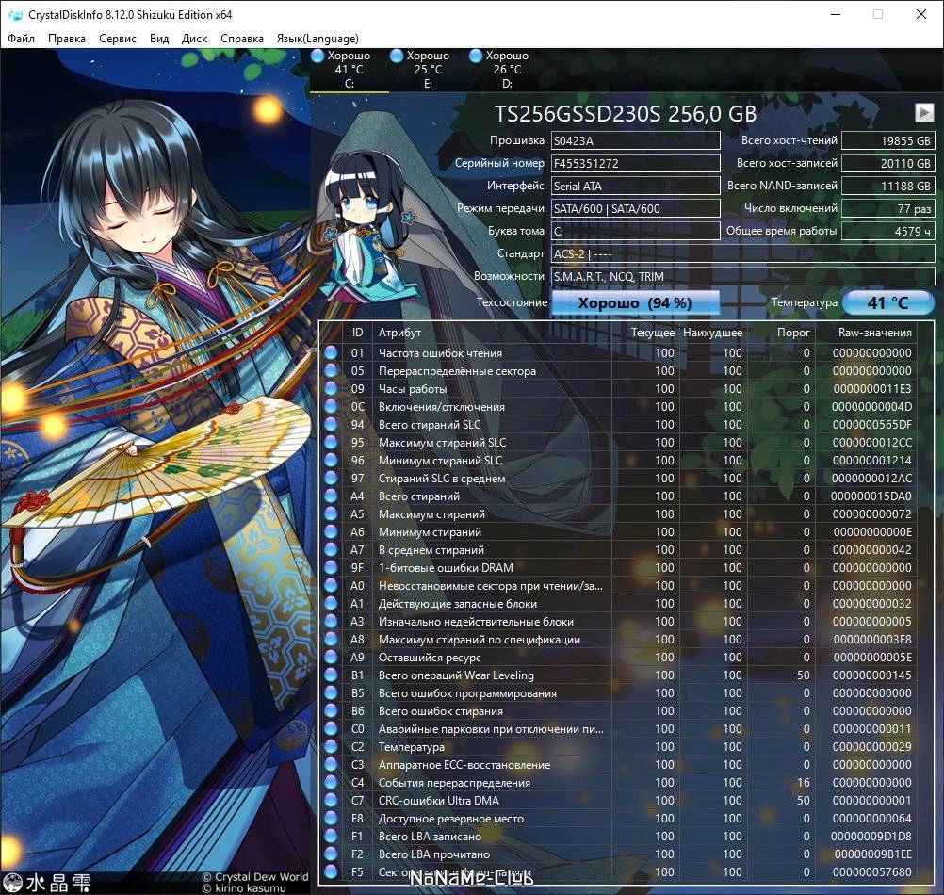Click the status icon for Всего стираний SLC
The height and width of the screenshot is (895, 944).
(x=331, y=424)
